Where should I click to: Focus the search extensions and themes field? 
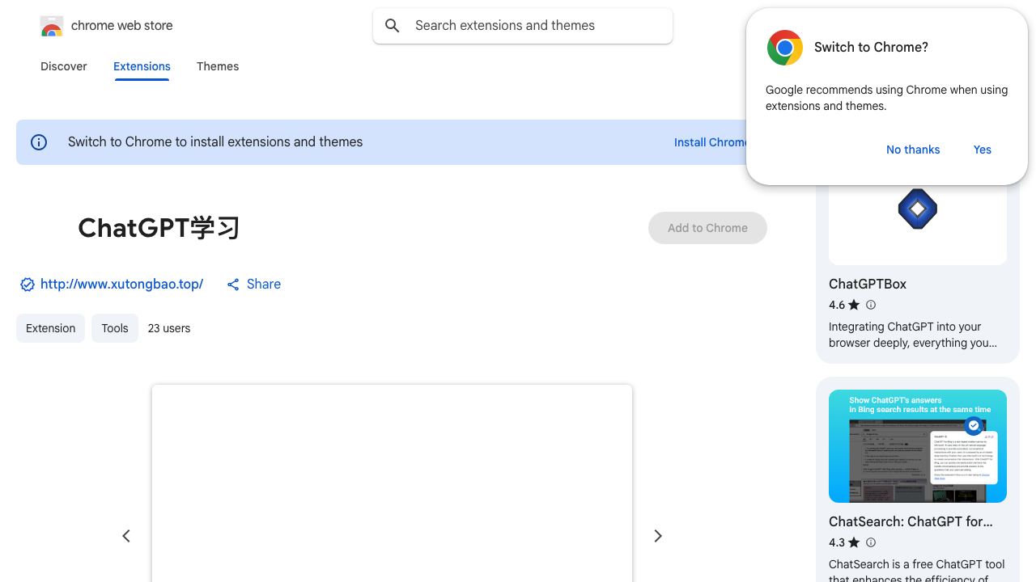[x=523, y=26]
